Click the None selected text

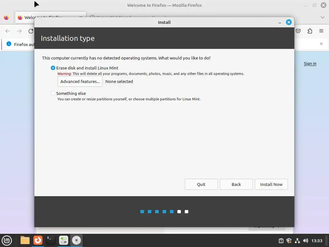point(119,81)
